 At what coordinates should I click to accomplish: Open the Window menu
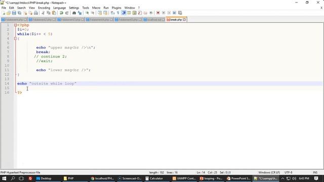click(130, 8)
